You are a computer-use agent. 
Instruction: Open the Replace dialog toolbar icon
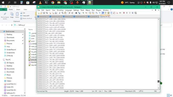(79, 13)
